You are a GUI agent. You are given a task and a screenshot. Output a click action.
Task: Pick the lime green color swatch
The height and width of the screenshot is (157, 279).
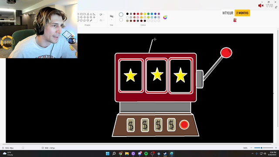[x=148, y=17]
